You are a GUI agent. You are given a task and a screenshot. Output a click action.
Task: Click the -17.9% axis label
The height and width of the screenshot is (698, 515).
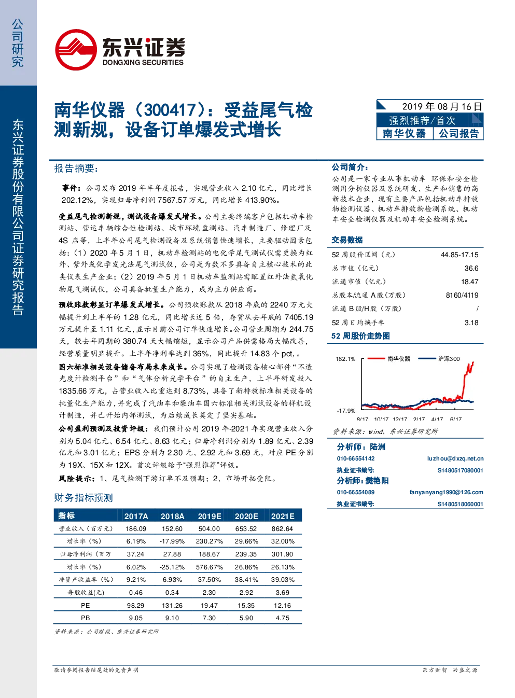pyautogui.click(x=346, y=411)
